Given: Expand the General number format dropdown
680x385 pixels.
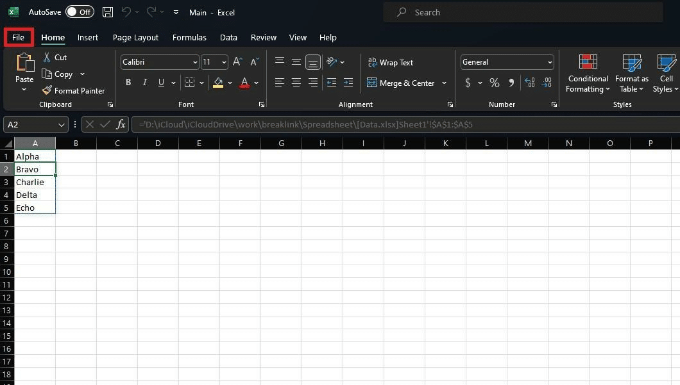Looking at the screenshot, I should (x=550, y=62).
